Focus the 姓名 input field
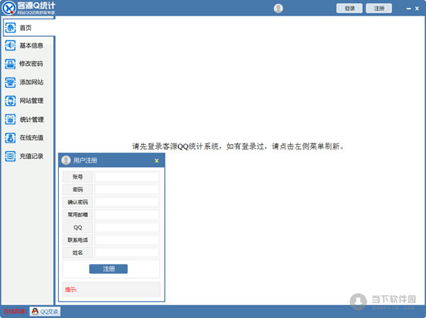Screen dimensions: 426x318 pyautogui.click(x=126, y=253)
